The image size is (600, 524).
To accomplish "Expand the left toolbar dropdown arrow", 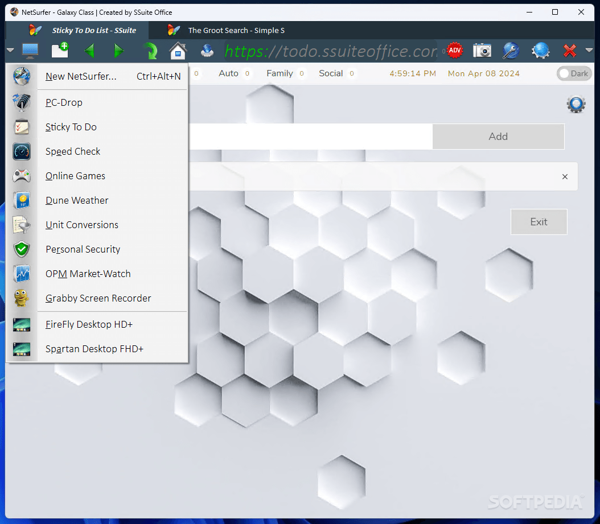I will tap(10, 50).
